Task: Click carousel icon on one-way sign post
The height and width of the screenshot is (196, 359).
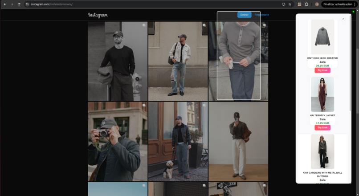Action: (x=265, y=185)
